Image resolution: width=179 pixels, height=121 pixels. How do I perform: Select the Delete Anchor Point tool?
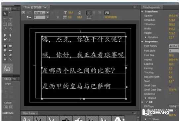point(10,35)
